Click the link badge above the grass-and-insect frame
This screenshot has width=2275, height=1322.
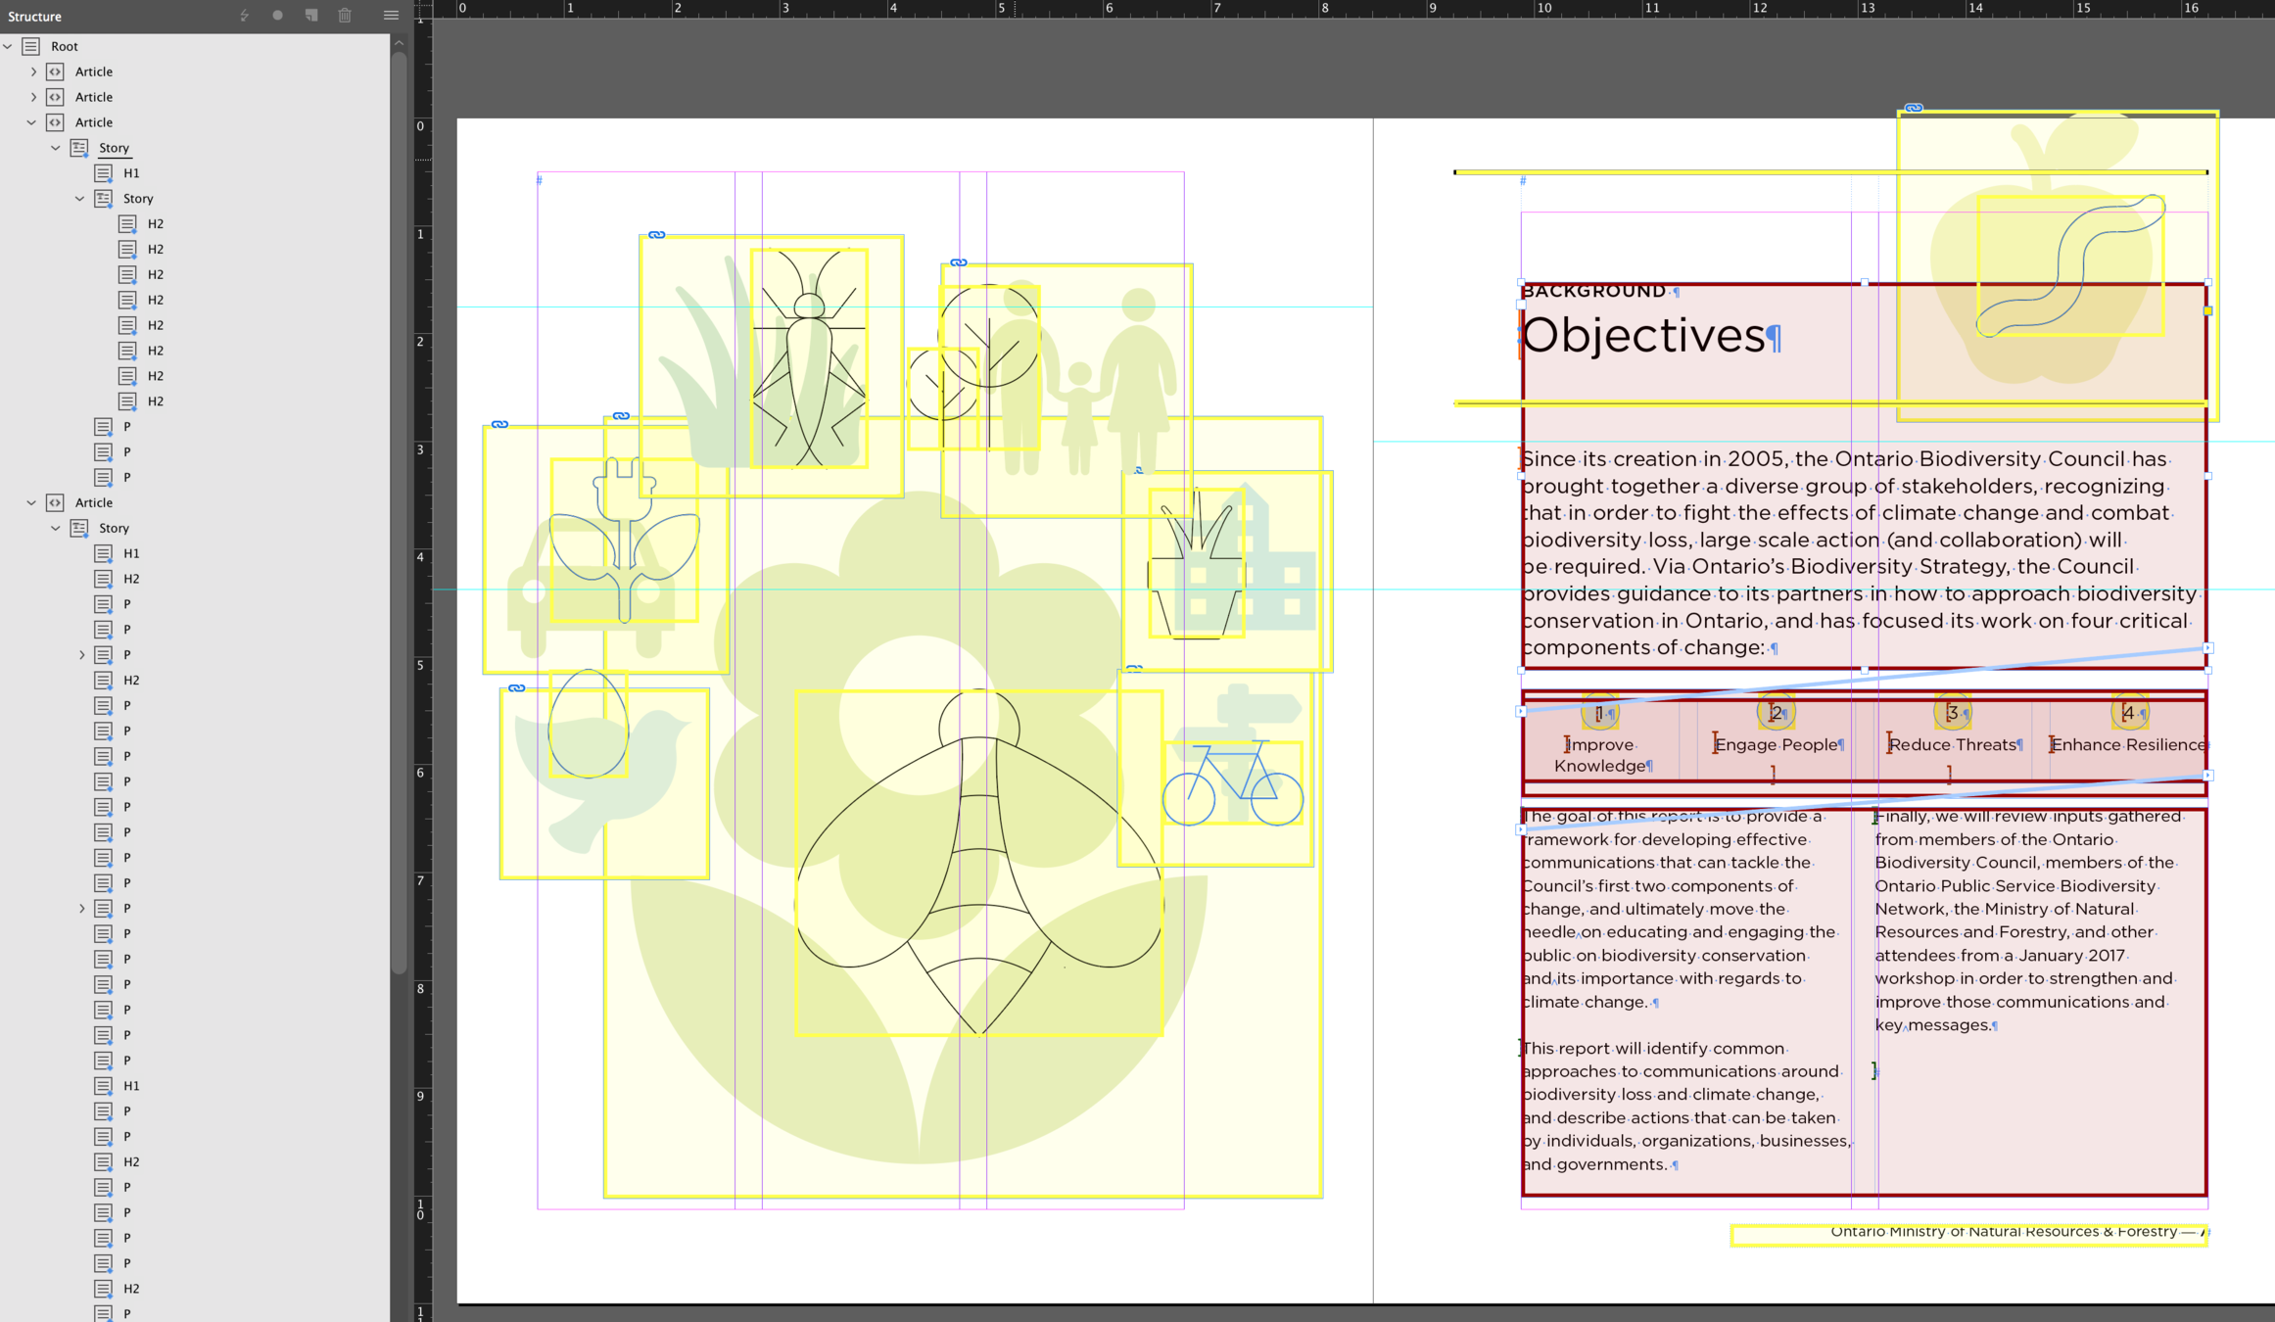[x=656, y=235]
